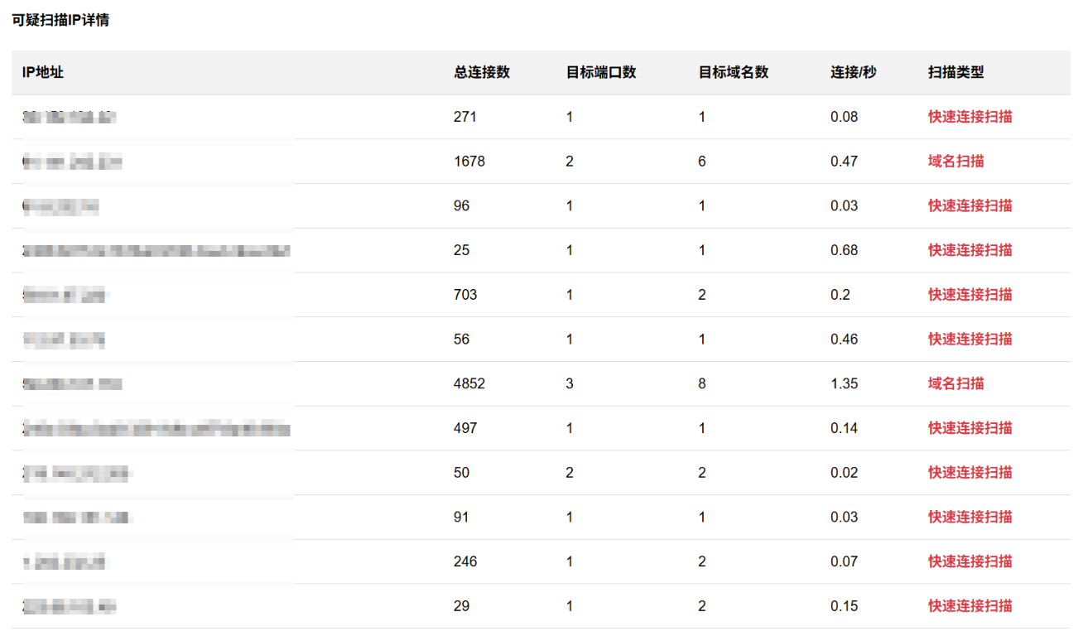Click the 0.2 connections-per-second cell
Screen dimensions: 1088x636
click(x=840, y=295)
